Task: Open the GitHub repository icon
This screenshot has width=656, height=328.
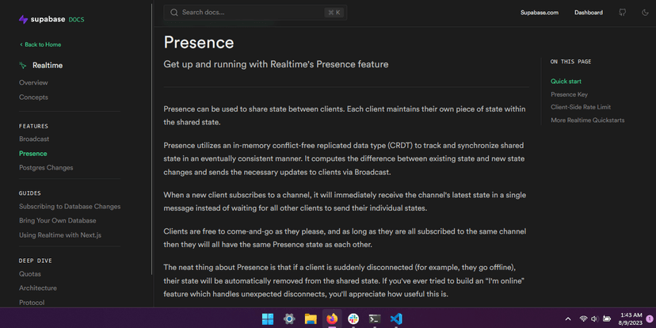Action: point(623,13)
